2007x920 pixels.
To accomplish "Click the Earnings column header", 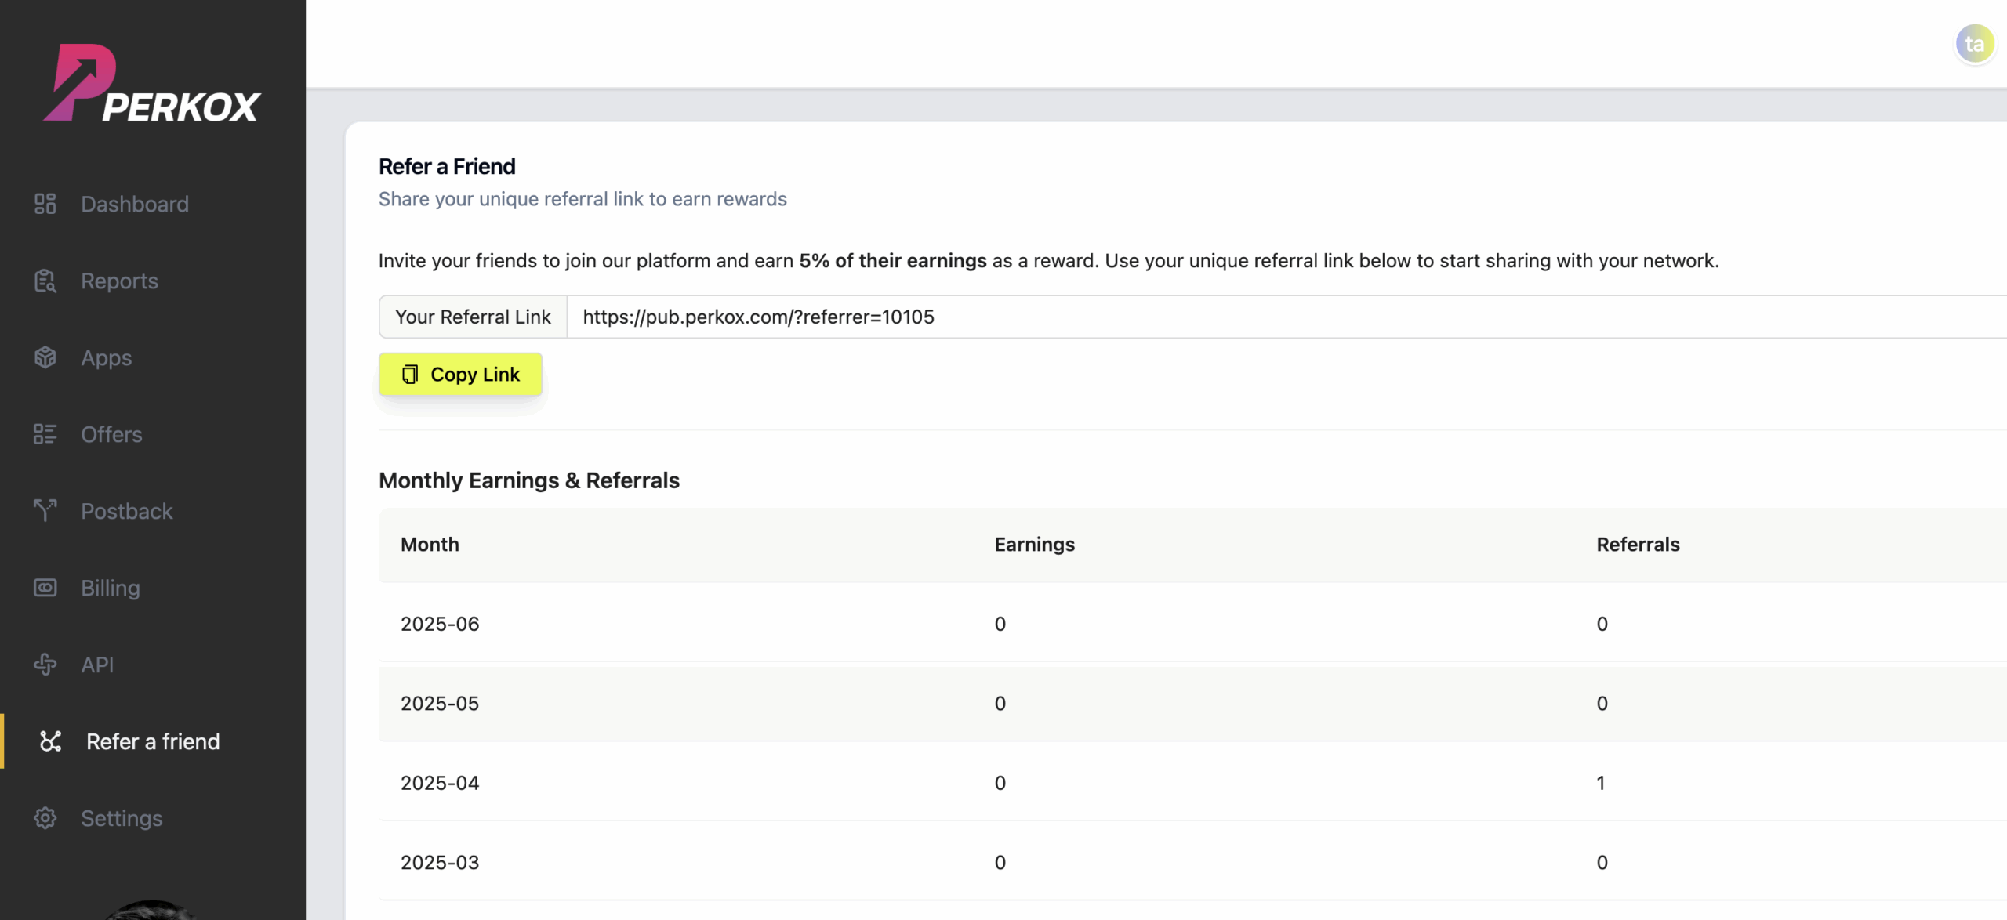I will point(1034,545).
